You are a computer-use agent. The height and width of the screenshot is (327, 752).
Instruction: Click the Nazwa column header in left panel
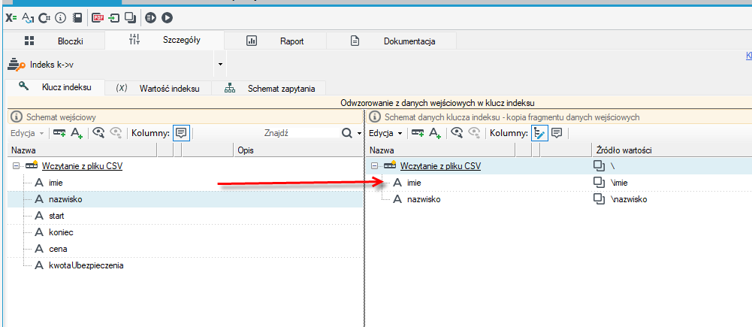click(x=83, y=151)
